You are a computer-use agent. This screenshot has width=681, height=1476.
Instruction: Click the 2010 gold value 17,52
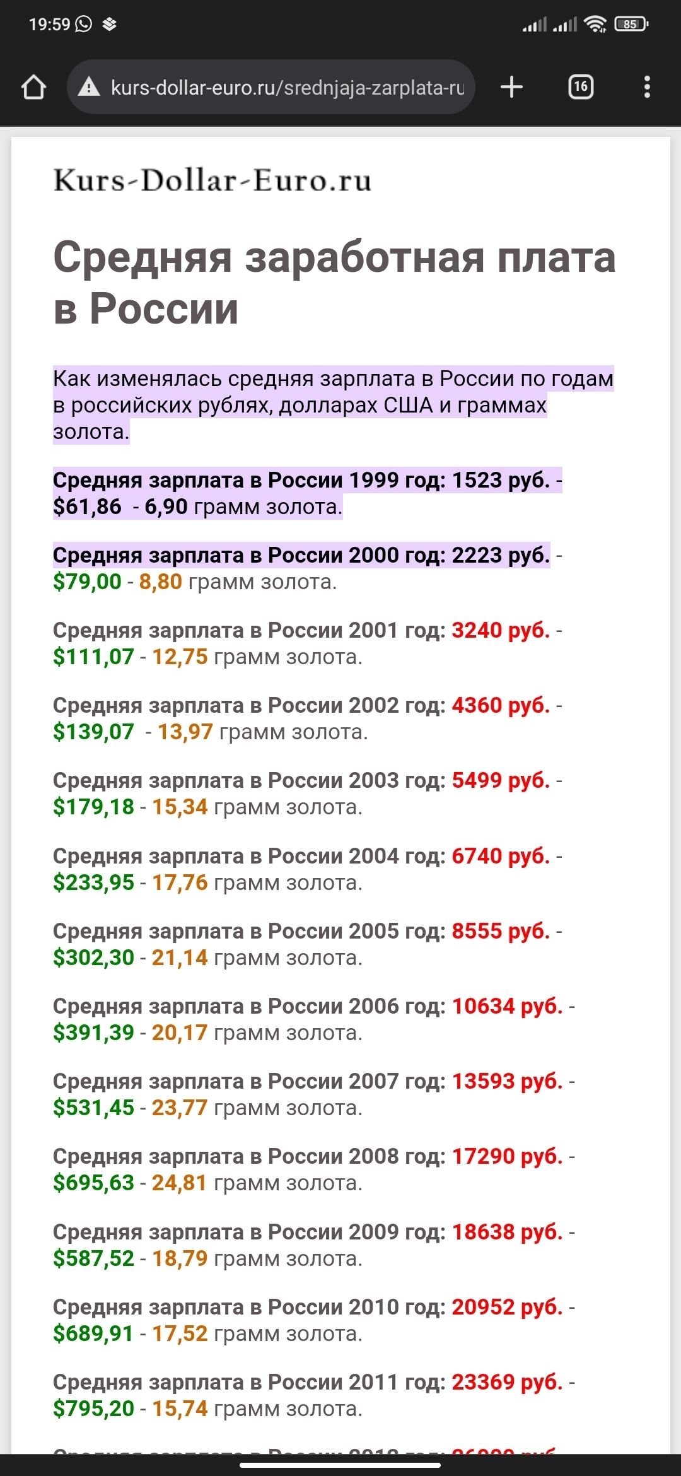pyautogui.click(x=180, y=1333)
